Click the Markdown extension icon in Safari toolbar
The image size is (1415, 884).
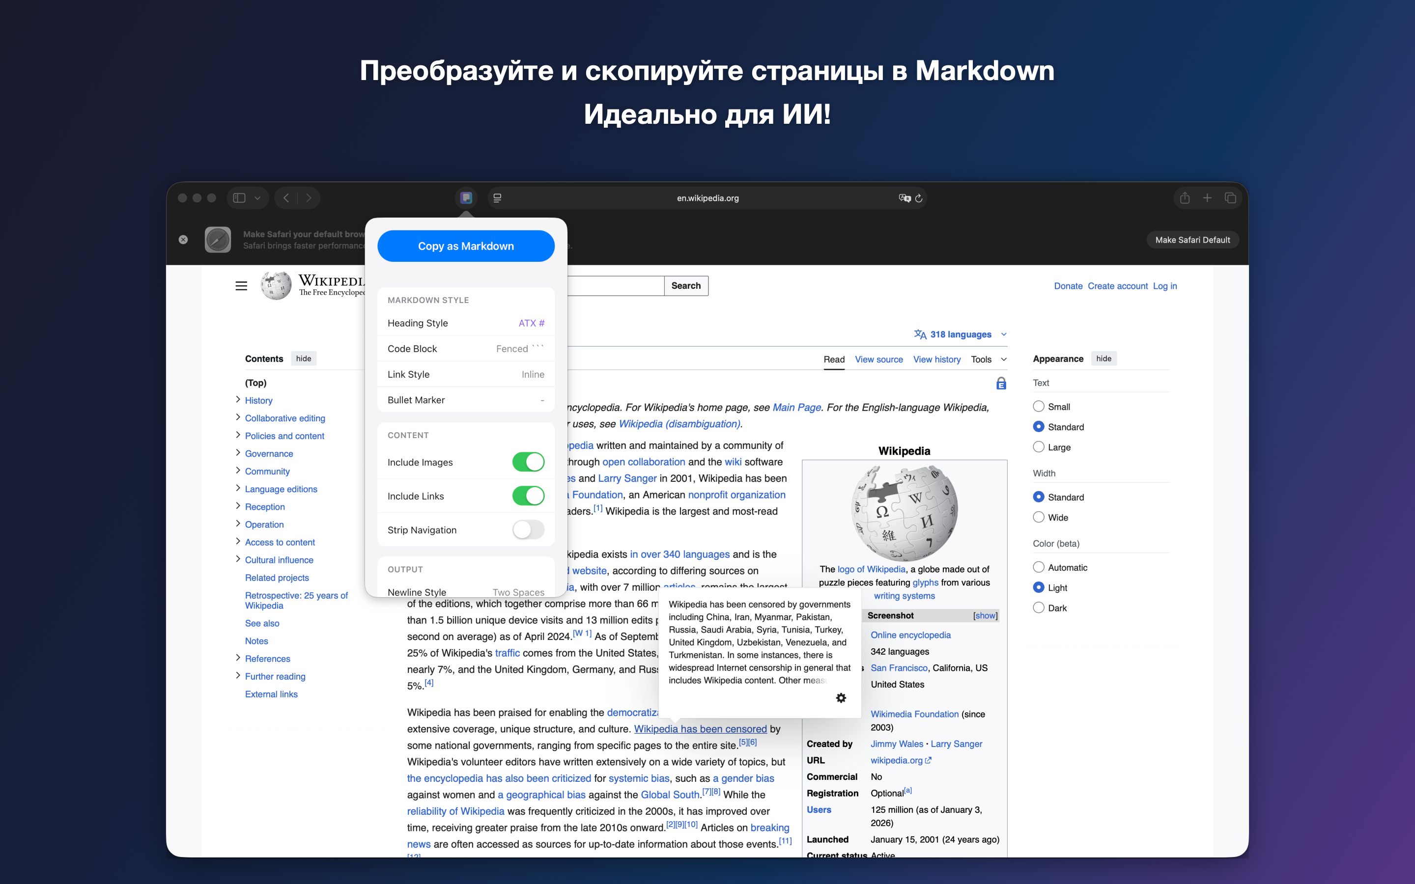[x=466, y=197]
